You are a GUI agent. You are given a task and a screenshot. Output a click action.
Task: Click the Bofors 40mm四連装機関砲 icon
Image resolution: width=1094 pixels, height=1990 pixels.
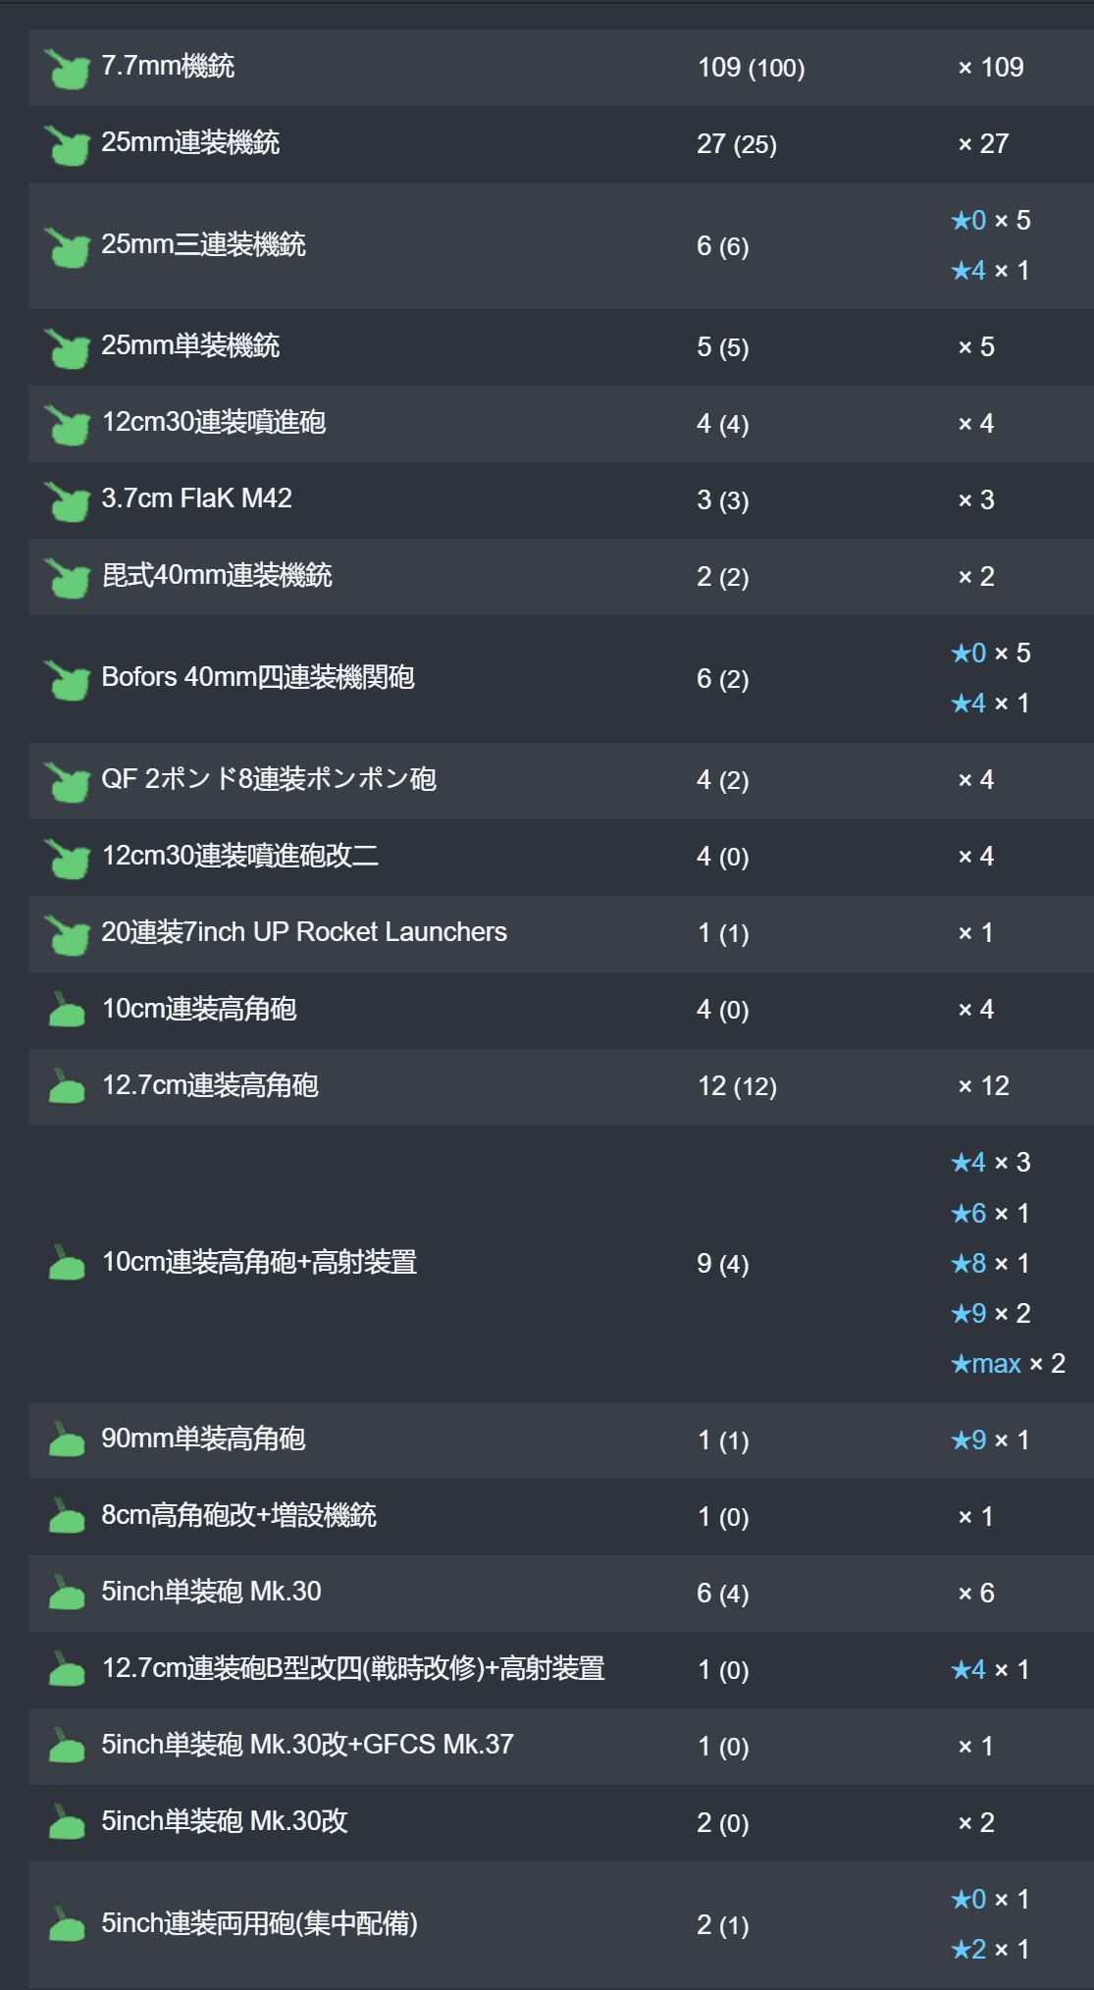click(67, 679)
